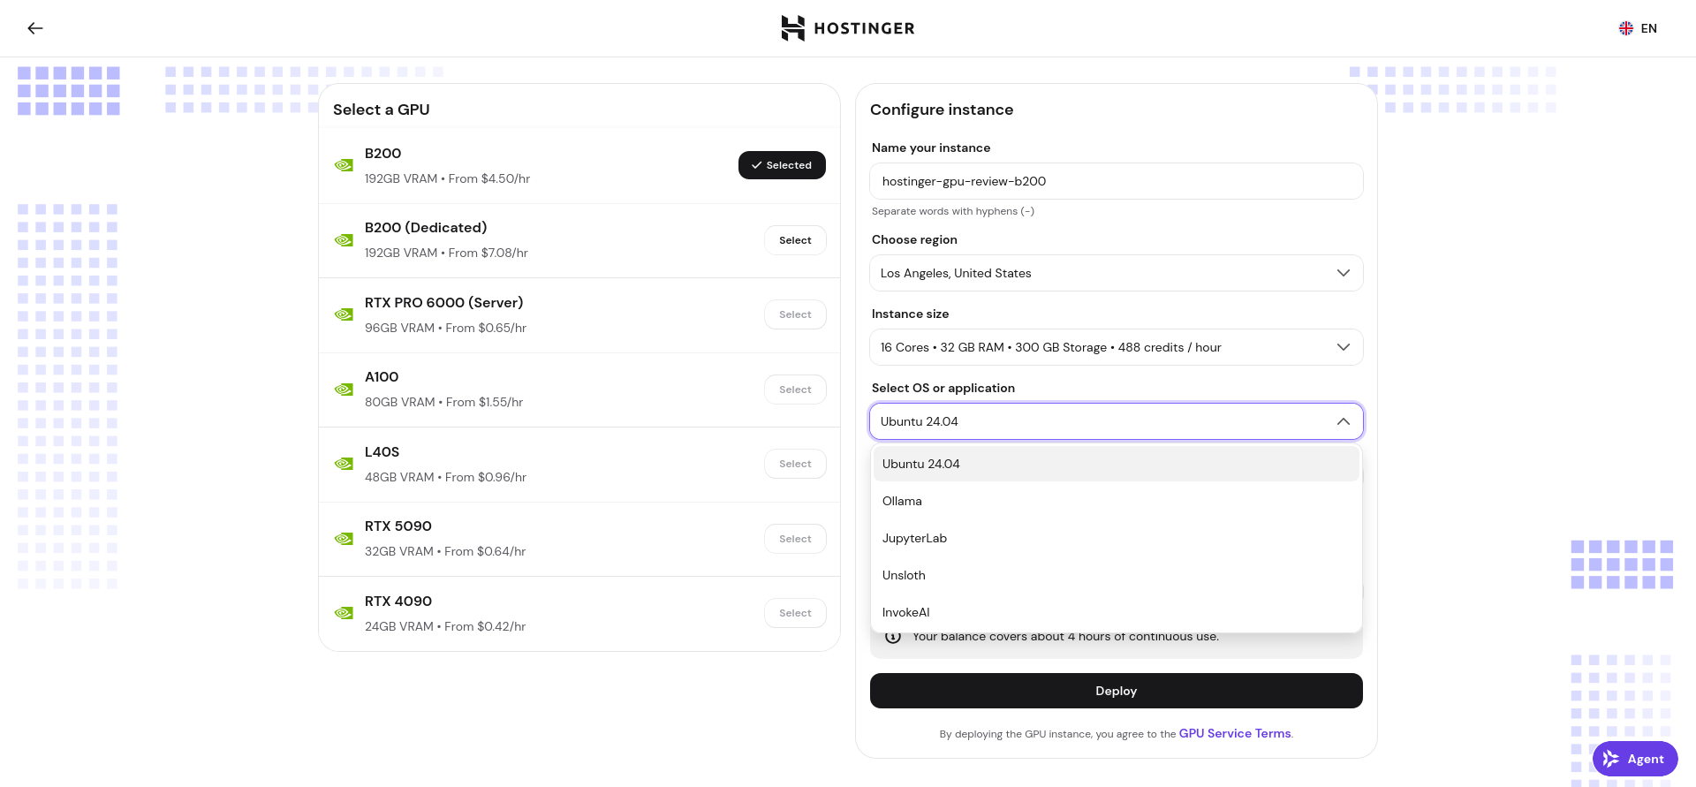Click the NVIDIA icon beside RTX 5090

click(344, 539)
